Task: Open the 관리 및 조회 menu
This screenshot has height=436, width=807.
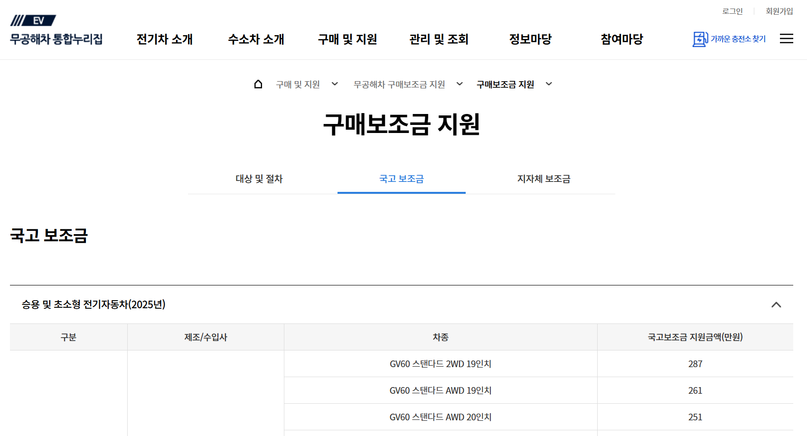Action: coord(438,39)
